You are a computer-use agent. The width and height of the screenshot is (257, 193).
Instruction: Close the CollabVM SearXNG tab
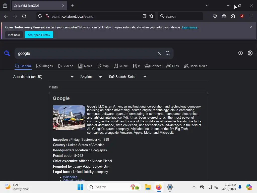(x=63, y=6)
